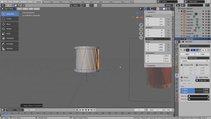The image size is (211, 119).
Task: Copy the array modifier
Action: (x=202, y=54)
